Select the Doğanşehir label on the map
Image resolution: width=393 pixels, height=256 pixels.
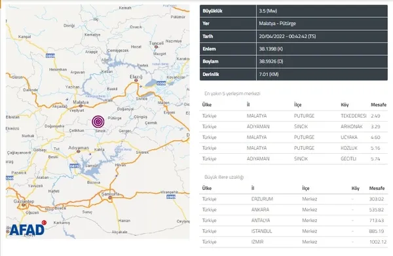tap(54, 126)
